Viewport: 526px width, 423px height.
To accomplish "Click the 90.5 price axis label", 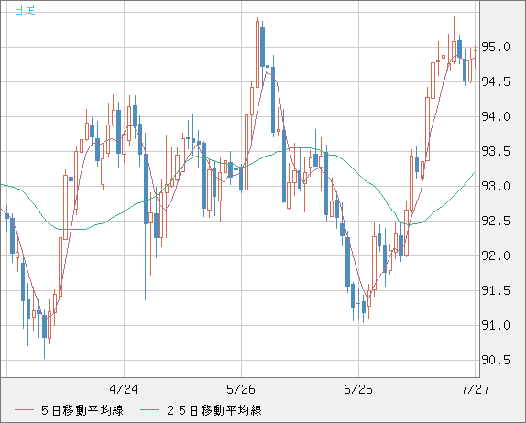I will (496, 361).
